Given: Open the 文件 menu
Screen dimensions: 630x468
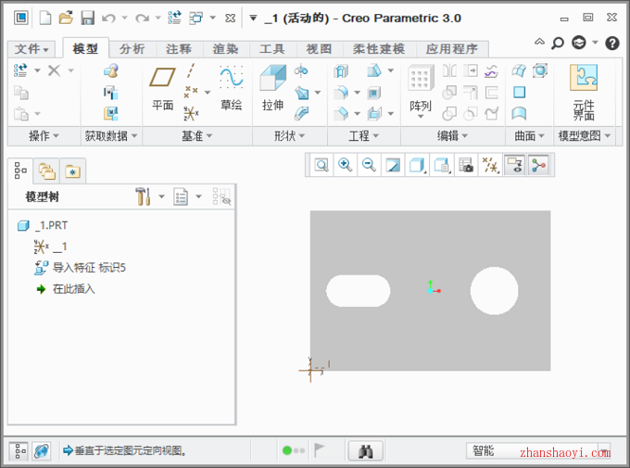Looking at the screenshot, I should (31, 49).
